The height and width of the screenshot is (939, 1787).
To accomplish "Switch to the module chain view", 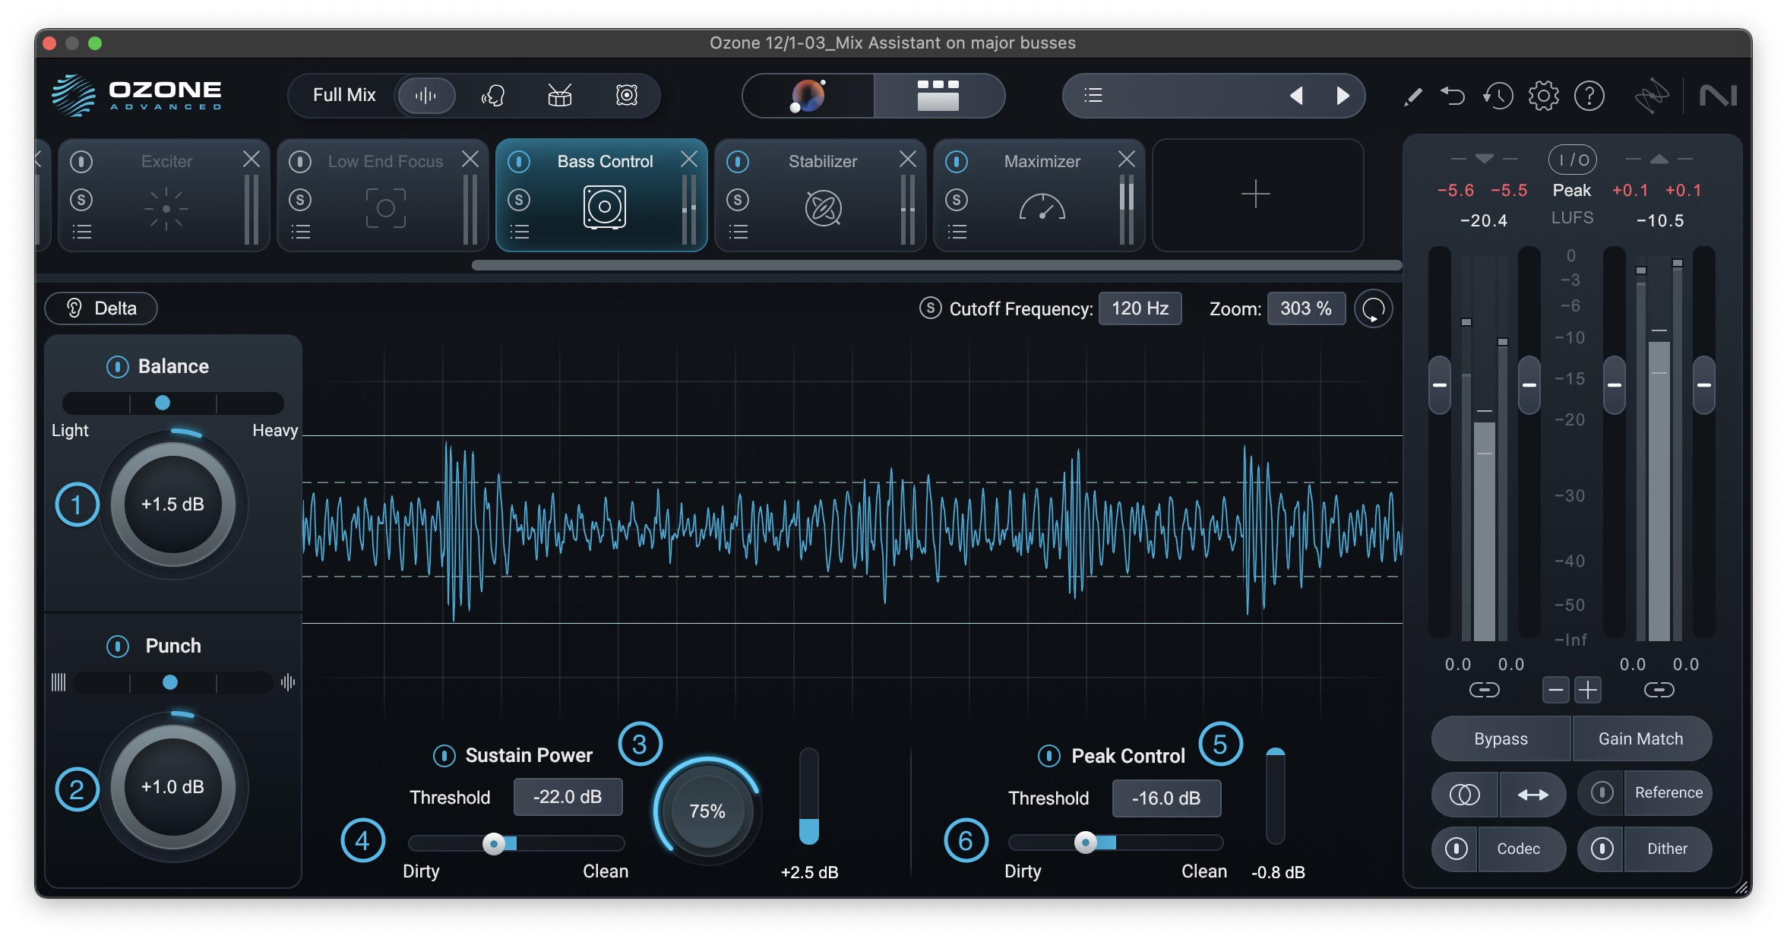I will [938, 96].
